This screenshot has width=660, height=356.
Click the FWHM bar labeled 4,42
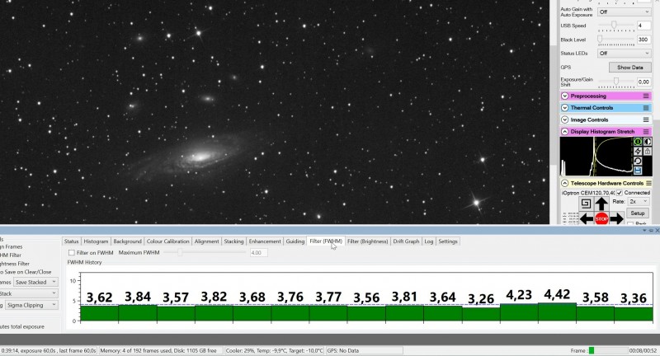pos(557,311)
